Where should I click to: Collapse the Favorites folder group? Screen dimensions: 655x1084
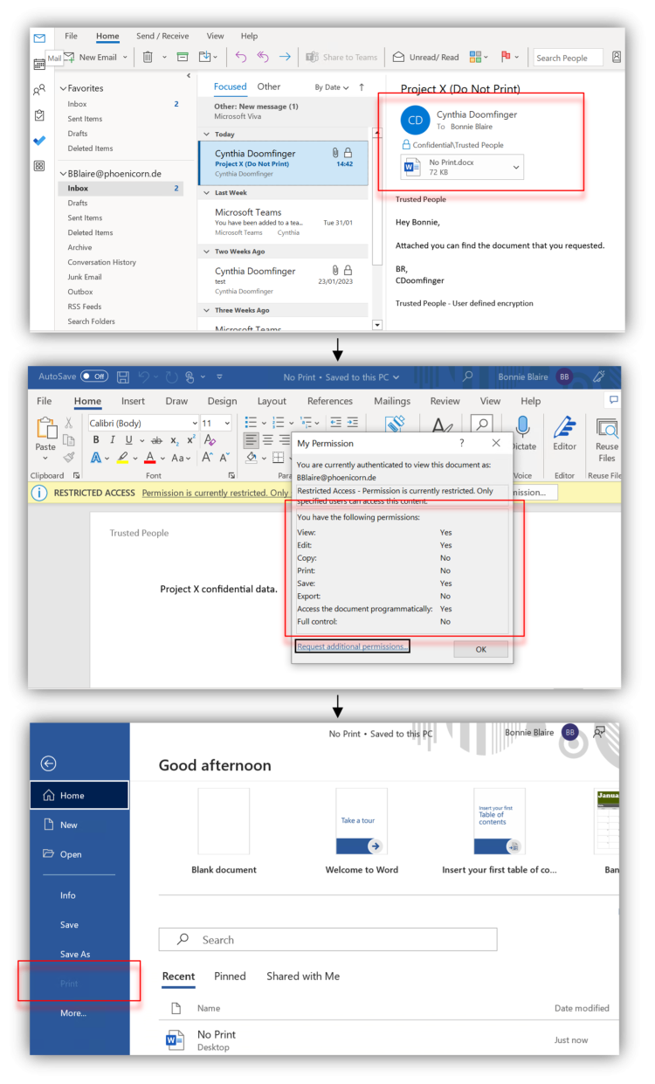(63, 88)
